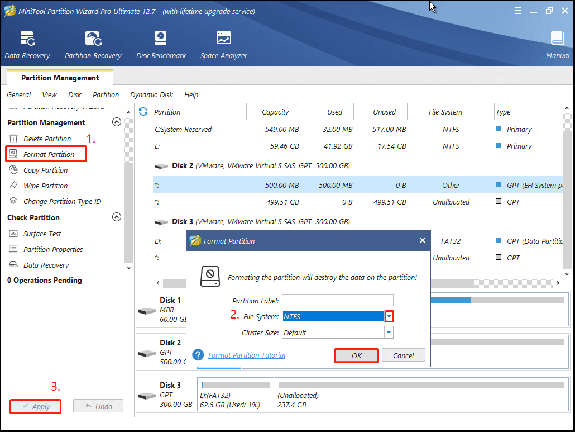Image resolution: width=575 pixels, height=432 pixels.
Task: Open the Partition Recovery tool
Action: (x=93, y=45)
